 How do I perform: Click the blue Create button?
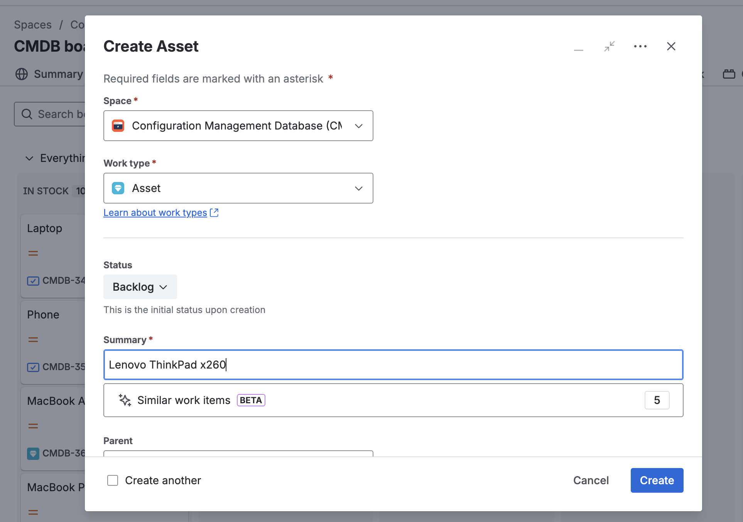pyautogui.click(x=657, y=480)
